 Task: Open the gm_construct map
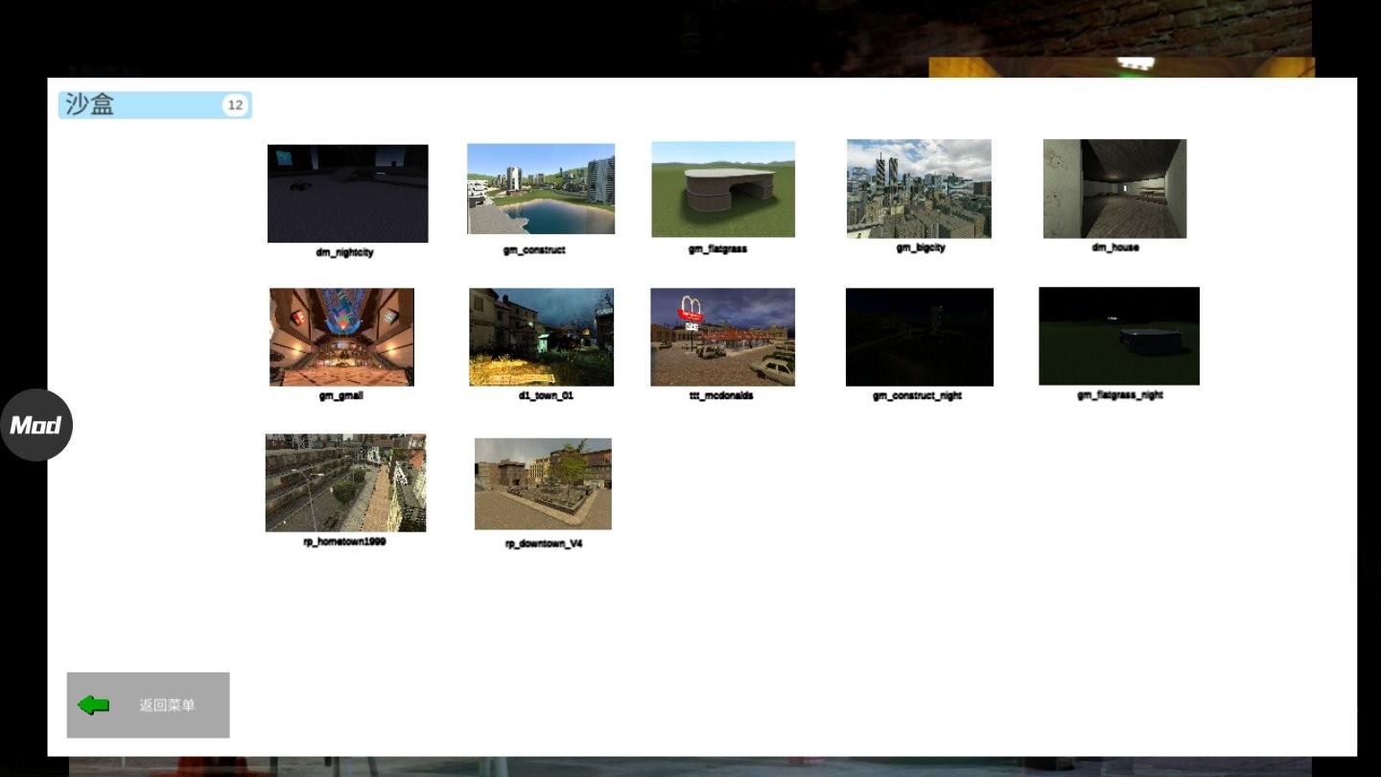pyautogui.click(x=541, y=189)
